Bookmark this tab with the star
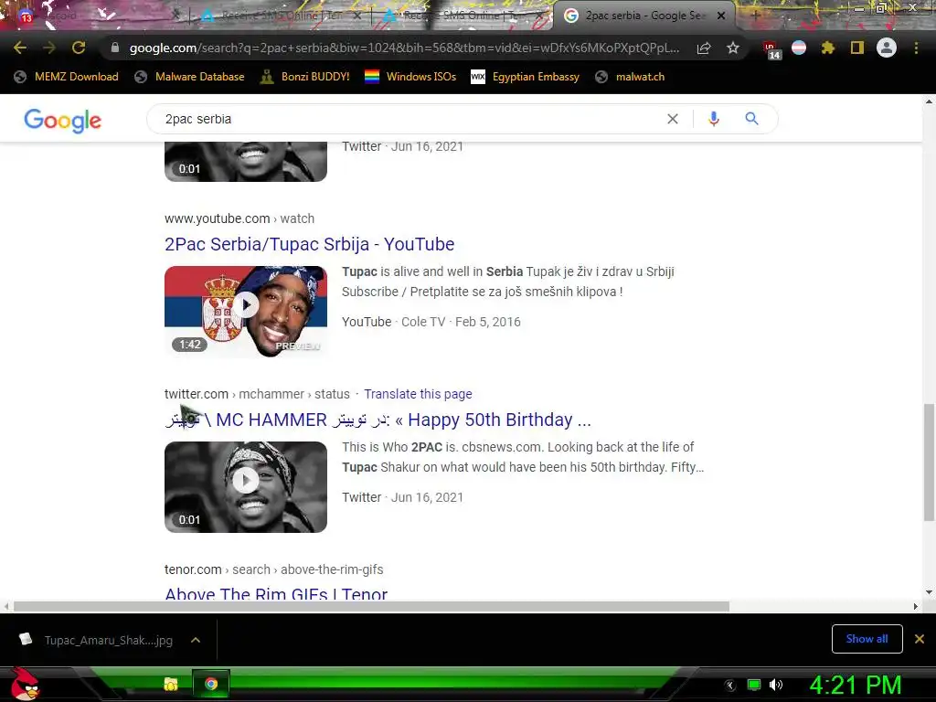This screenshot has height=702, width=936. pos(733,48)
